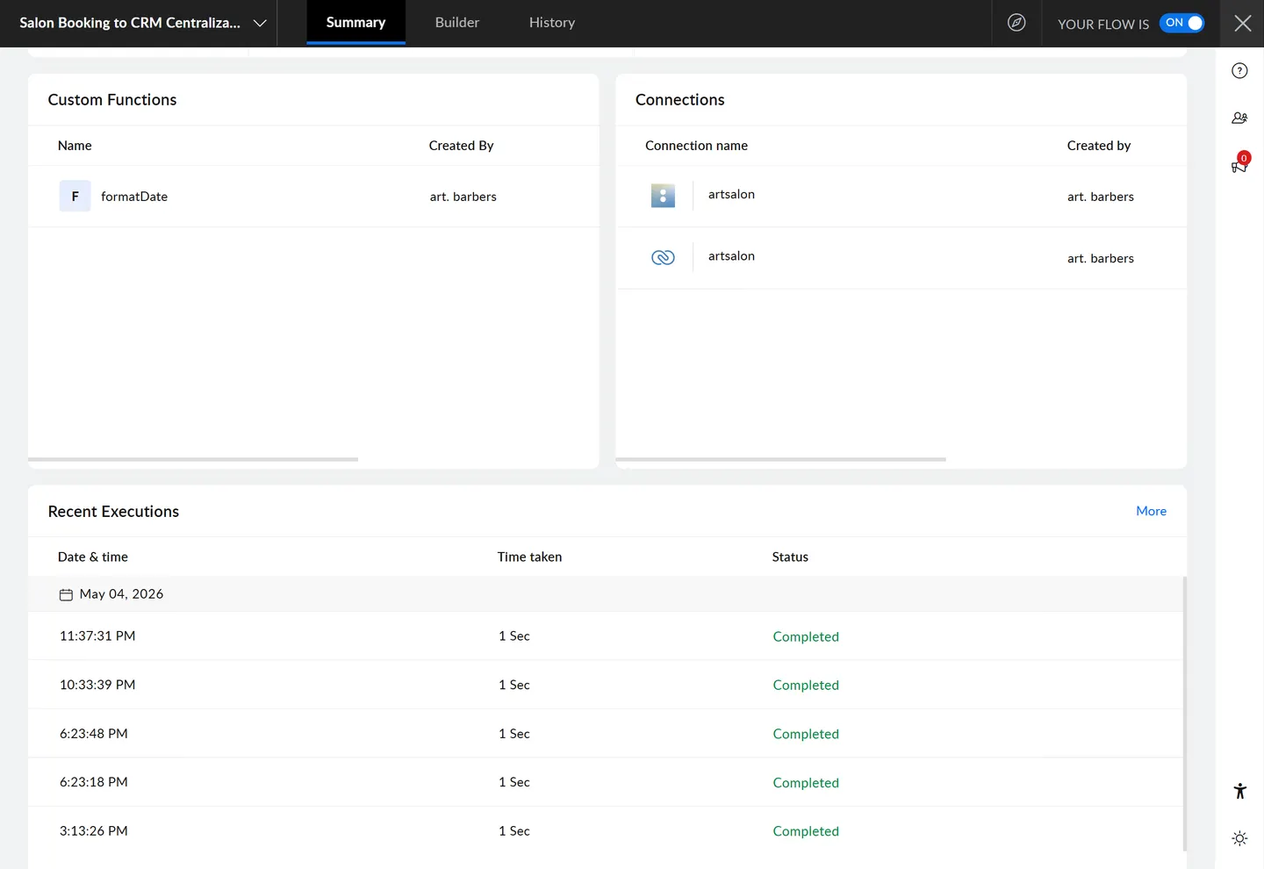1264x869 pixels.
Task: Open the More executions link
Action: click(1151, 511)
